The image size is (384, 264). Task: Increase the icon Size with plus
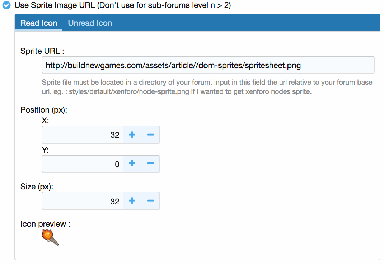[132, 201]
